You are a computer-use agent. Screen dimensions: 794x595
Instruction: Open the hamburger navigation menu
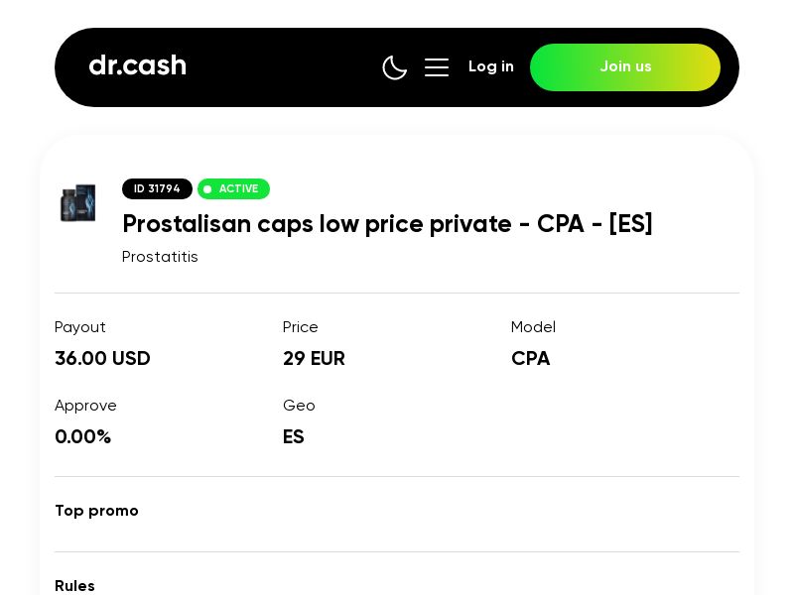pos(437,67)
